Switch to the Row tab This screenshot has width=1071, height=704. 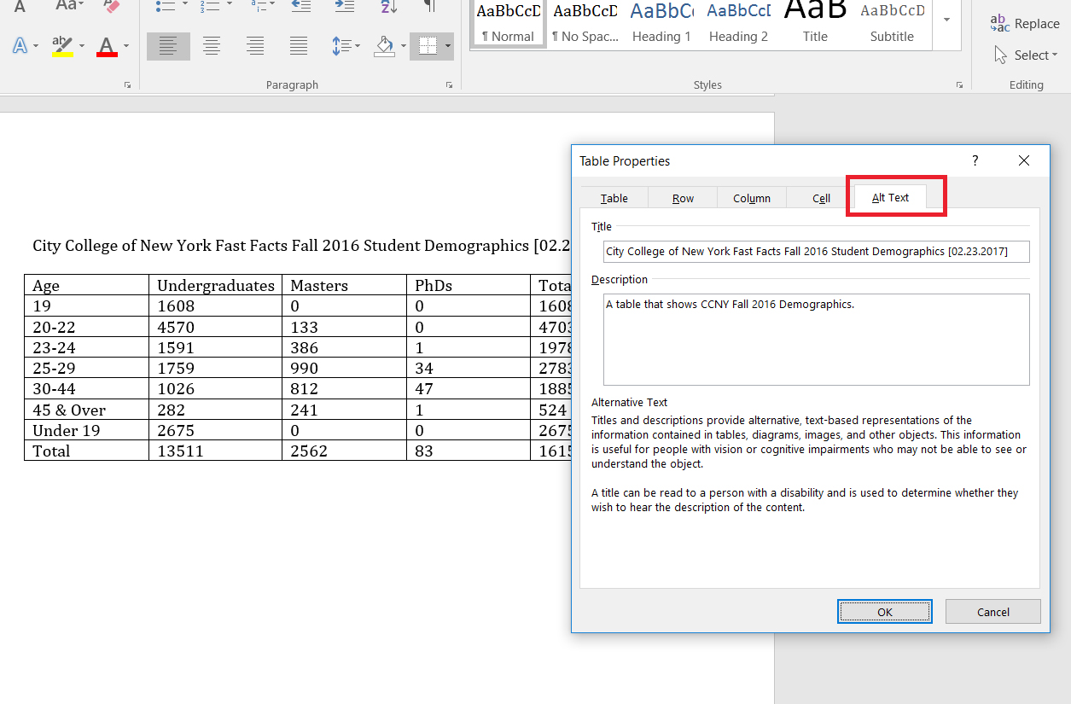pos(683,198)
